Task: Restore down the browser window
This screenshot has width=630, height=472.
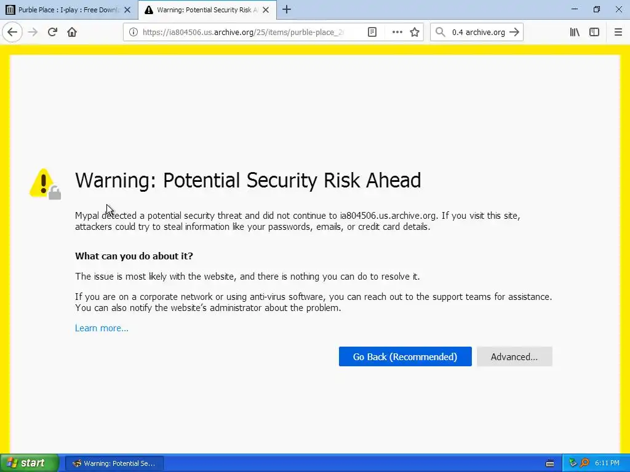Action: click(x=597, y=9)
